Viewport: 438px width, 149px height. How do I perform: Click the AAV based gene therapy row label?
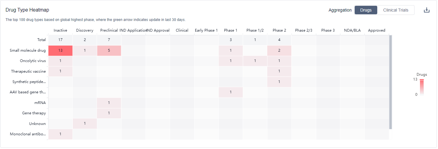[x=28, y=92]
